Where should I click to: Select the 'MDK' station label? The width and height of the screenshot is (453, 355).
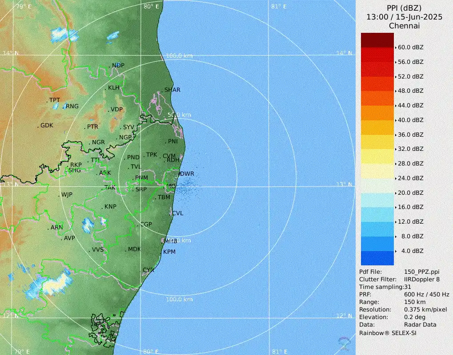[134, 249]
